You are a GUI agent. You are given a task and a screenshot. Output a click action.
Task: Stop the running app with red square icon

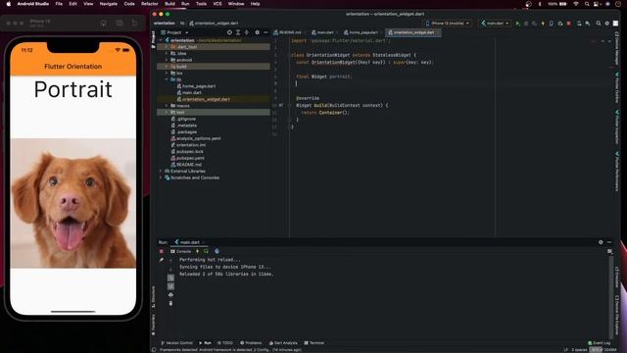point(568,24)
